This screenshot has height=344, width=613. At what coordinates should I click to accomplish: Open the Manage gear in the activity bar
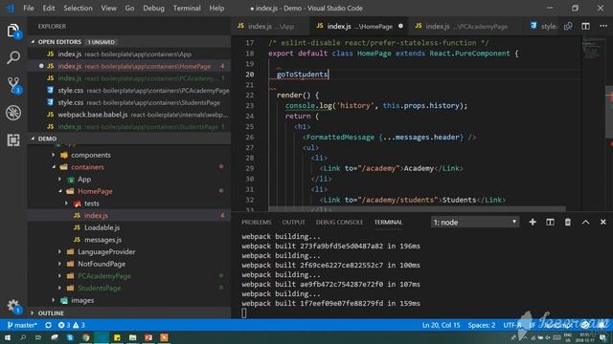click(x=13, y=306)
